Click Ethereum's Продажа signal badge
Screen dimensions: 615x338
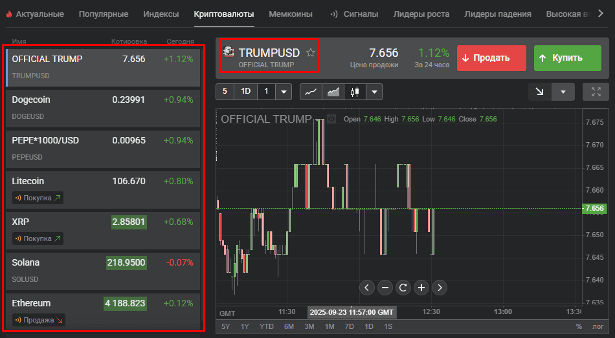(39, 321)
